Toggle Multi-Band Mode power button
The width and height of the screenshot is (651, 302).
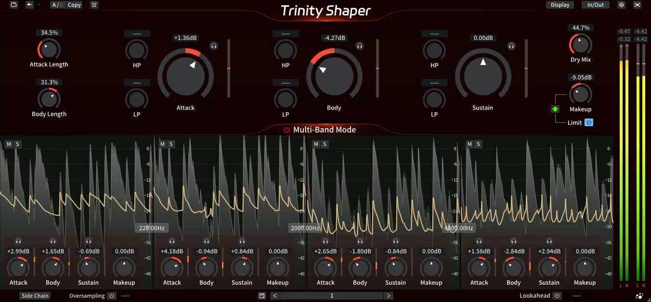tap(287, 130)
